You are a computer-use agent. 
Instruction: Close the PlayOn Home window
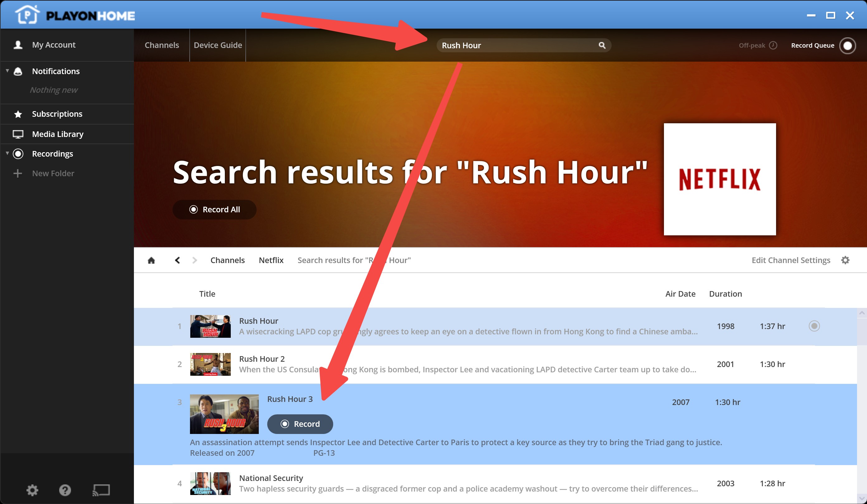(x=850, y=16)
